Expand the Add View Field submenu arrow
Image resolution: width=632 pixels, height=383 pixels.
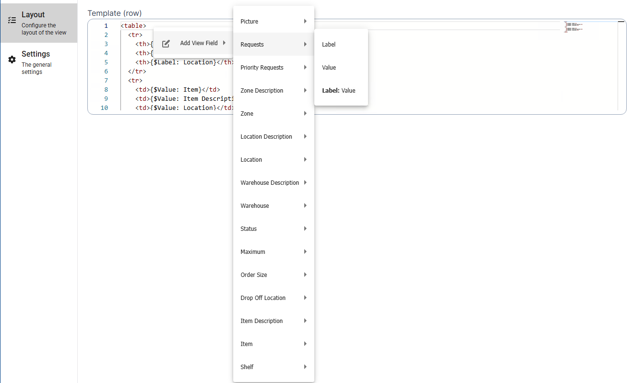click(x=224, y=43)
